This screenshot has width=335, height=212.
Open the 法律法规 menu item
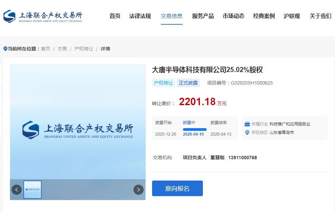140,16
